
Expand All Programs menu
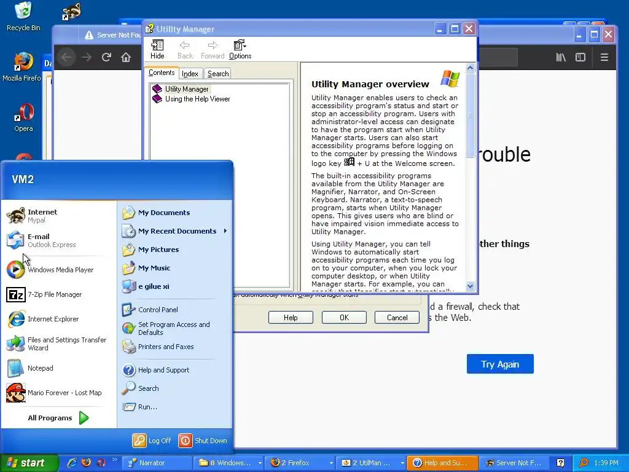pos(59,418)
